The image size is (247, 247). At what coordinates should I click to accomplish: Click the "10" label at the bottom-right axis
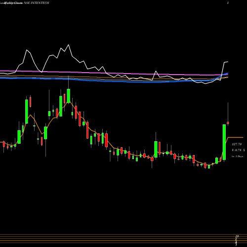(x=237, y=237)
